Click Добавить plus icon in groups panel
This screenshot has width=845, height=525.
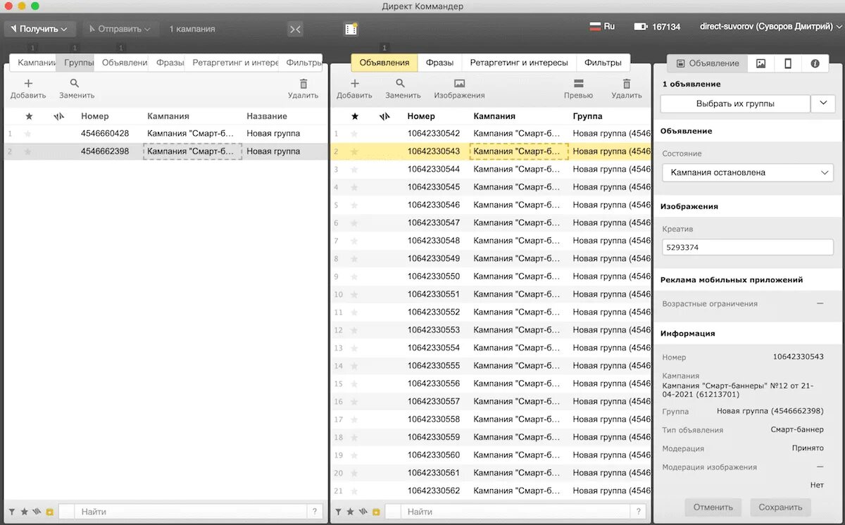pos(28,83)
